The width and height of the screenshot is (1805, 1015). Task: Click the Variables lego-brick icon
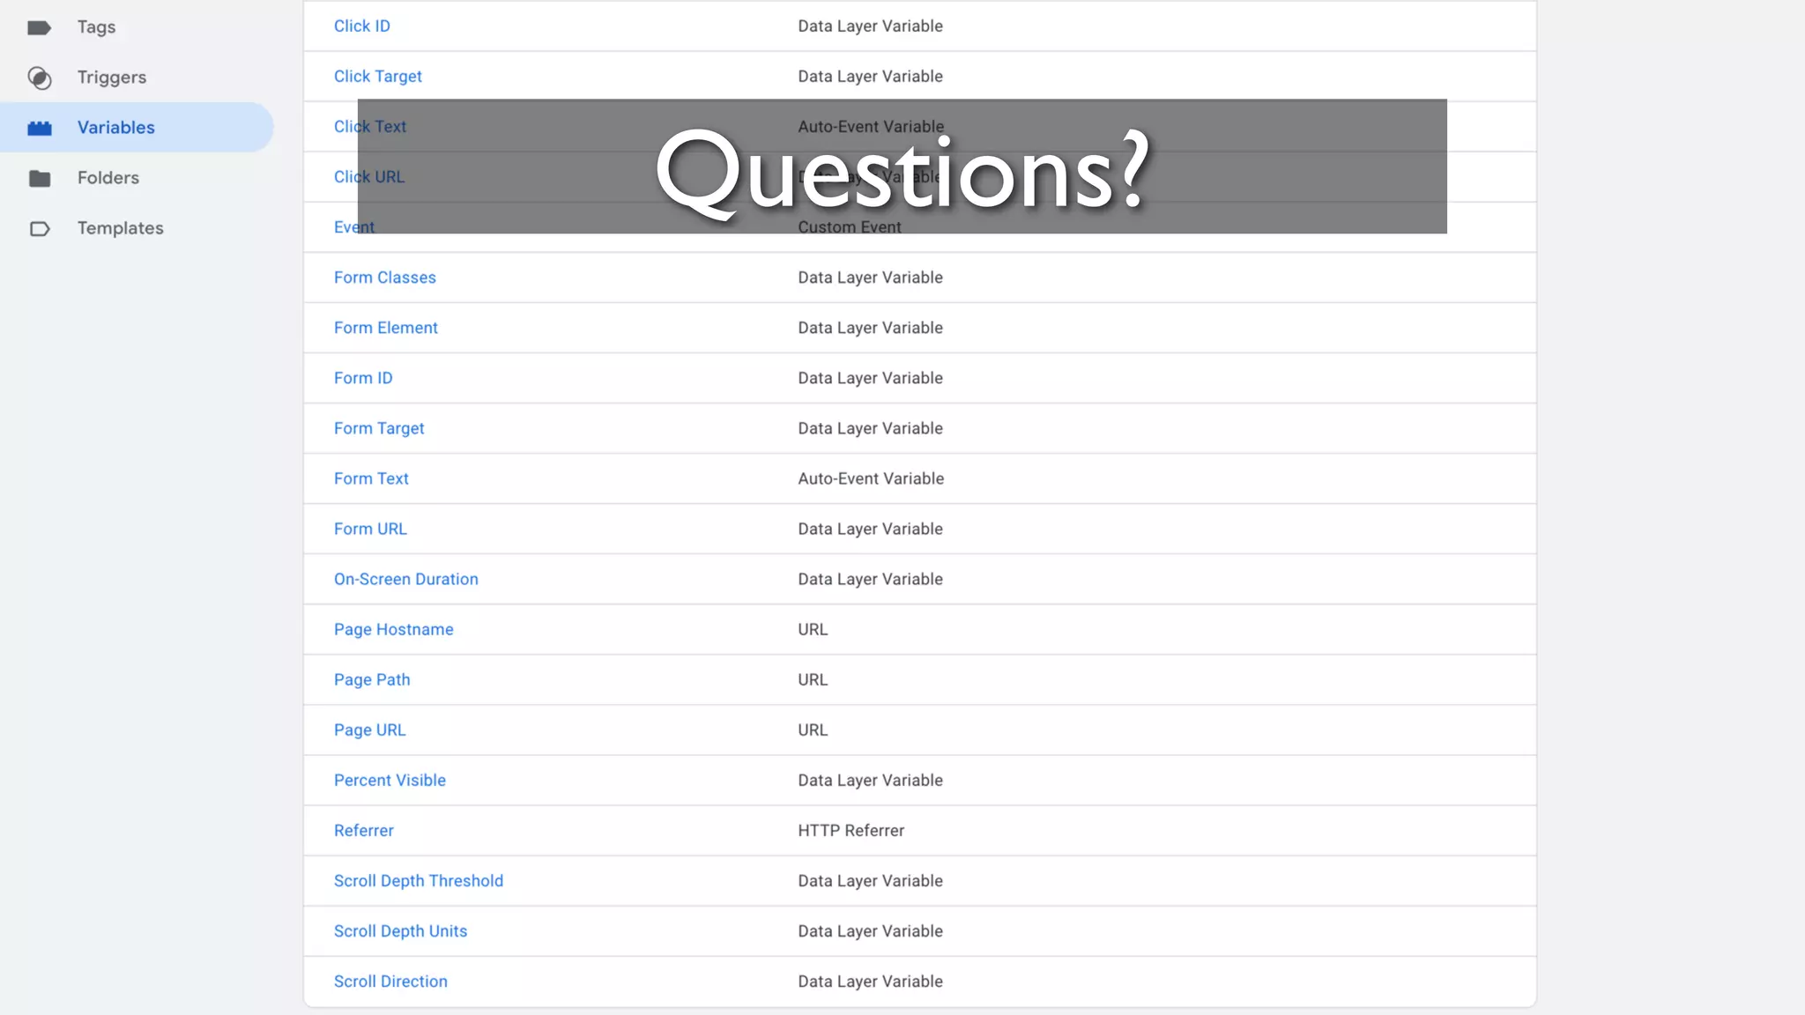point(39,128)
